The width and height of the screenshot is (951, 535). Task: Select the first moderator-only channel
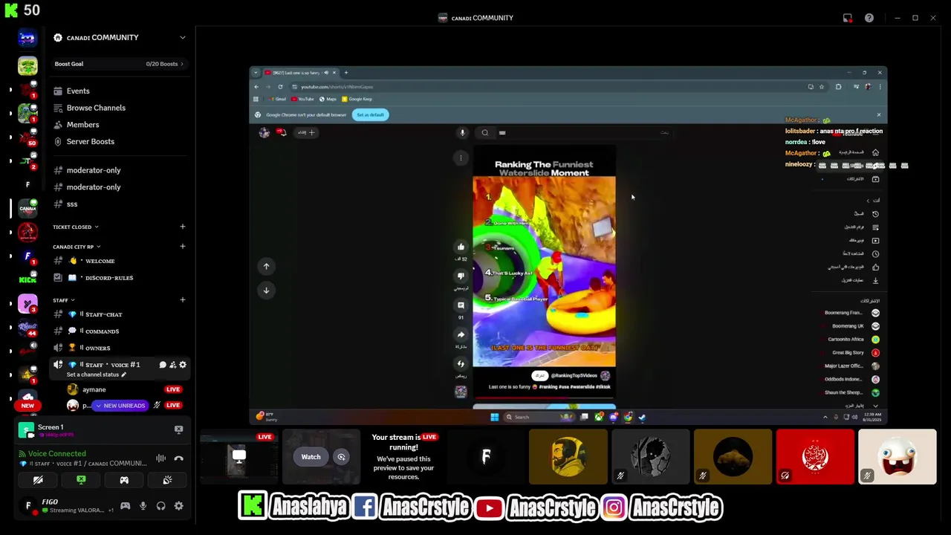pos(93,170)
